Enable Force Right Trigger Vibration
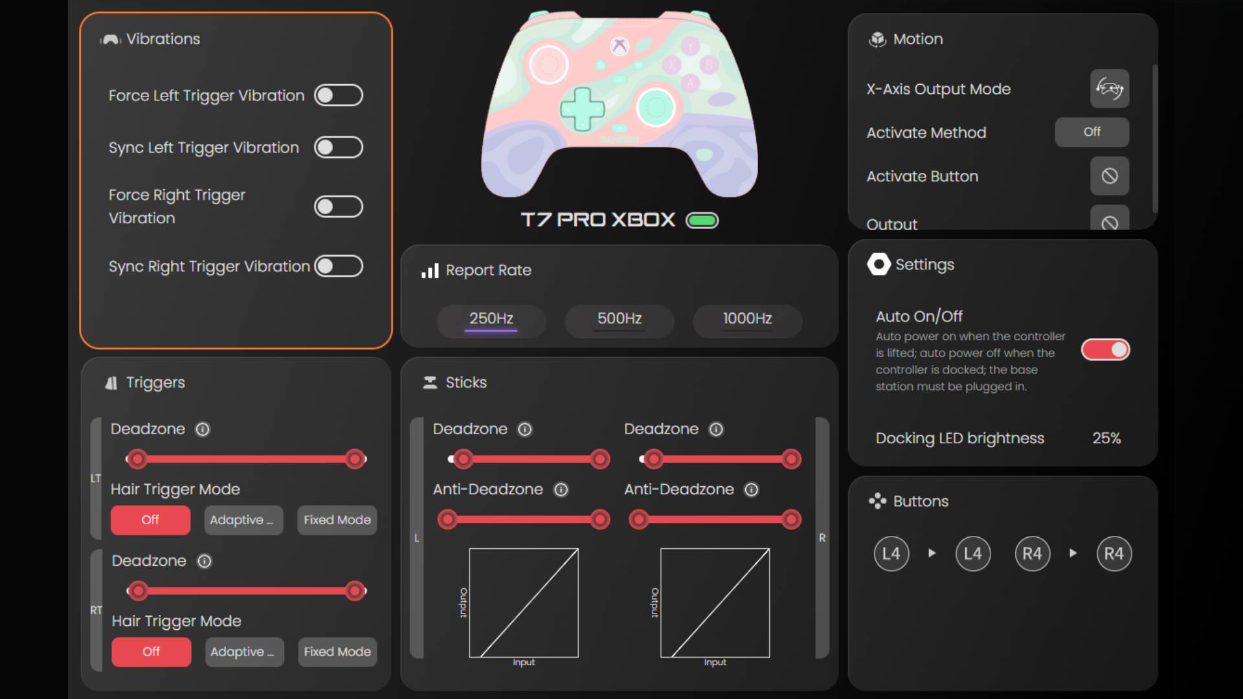Screen dimensions: 1243x699 [339, 207]
